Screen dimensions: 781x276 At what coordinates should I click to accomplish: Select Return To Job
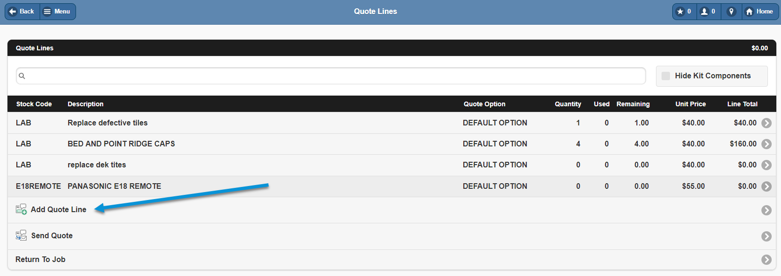(x=40, y=260)
